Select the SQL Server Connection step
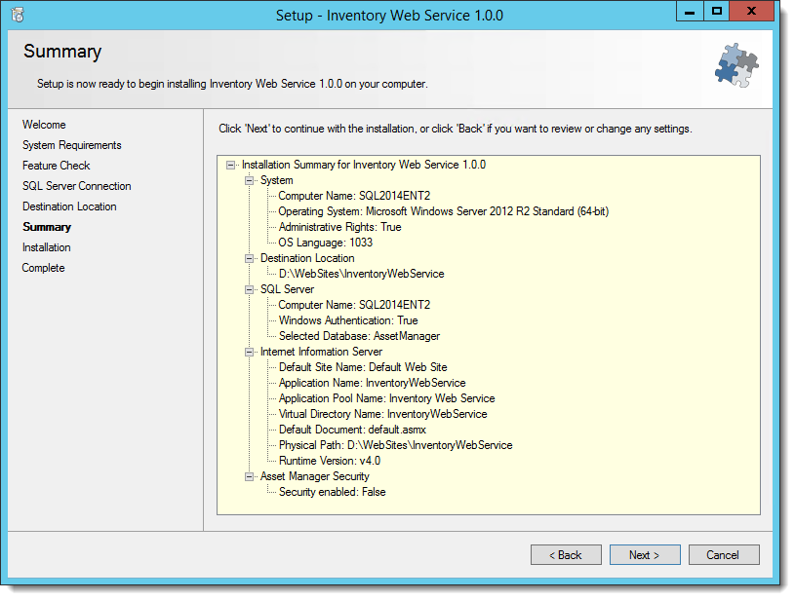The height and width of the screenshot is (600, 795). coord(76,186)
